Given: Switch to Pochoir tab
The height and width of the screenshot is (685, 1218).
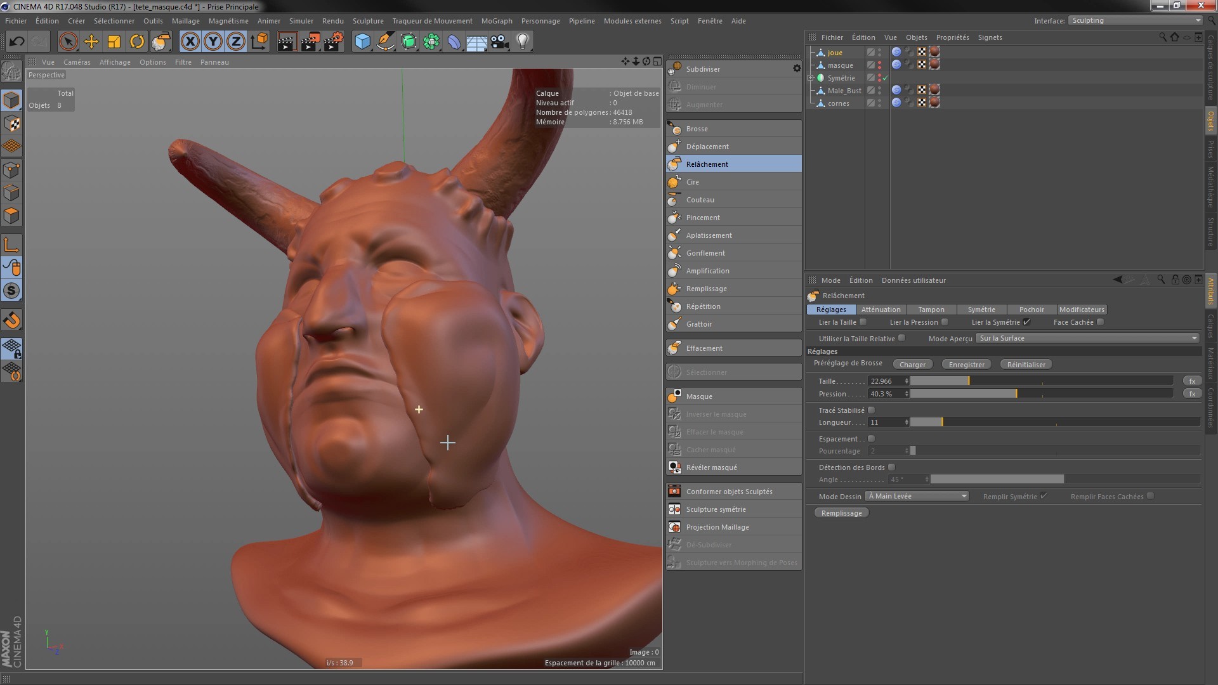Looking at the screenshot, I should point(1031,310).
